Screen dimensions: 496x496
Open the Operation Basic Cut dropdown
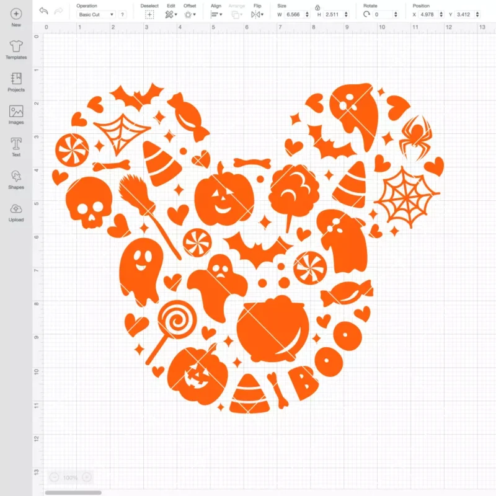pos(96,14)
